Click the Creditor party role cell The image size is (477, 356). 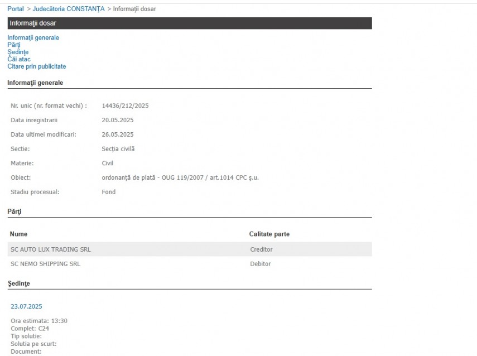261,249
